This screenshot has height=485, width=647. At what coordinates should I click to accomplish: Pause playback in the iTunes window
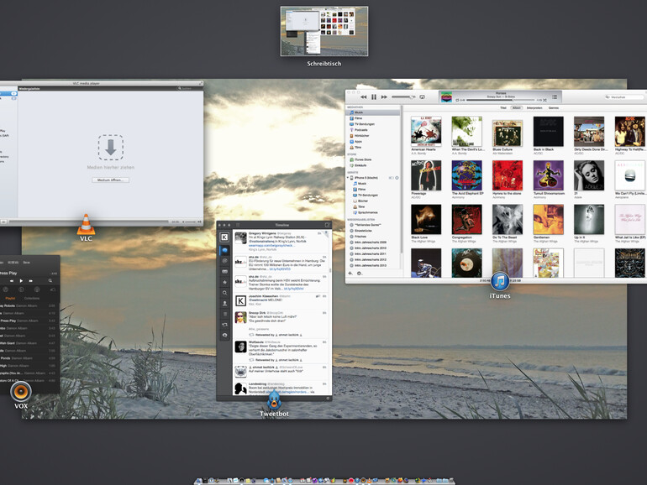pos(374,97)
